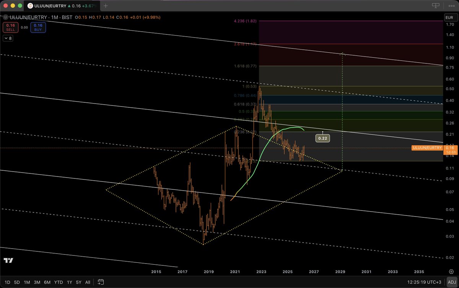Click the 2.618 (1.17) Fibonacci level label
This screenshot has height=288, width=459.
[246, 44]
